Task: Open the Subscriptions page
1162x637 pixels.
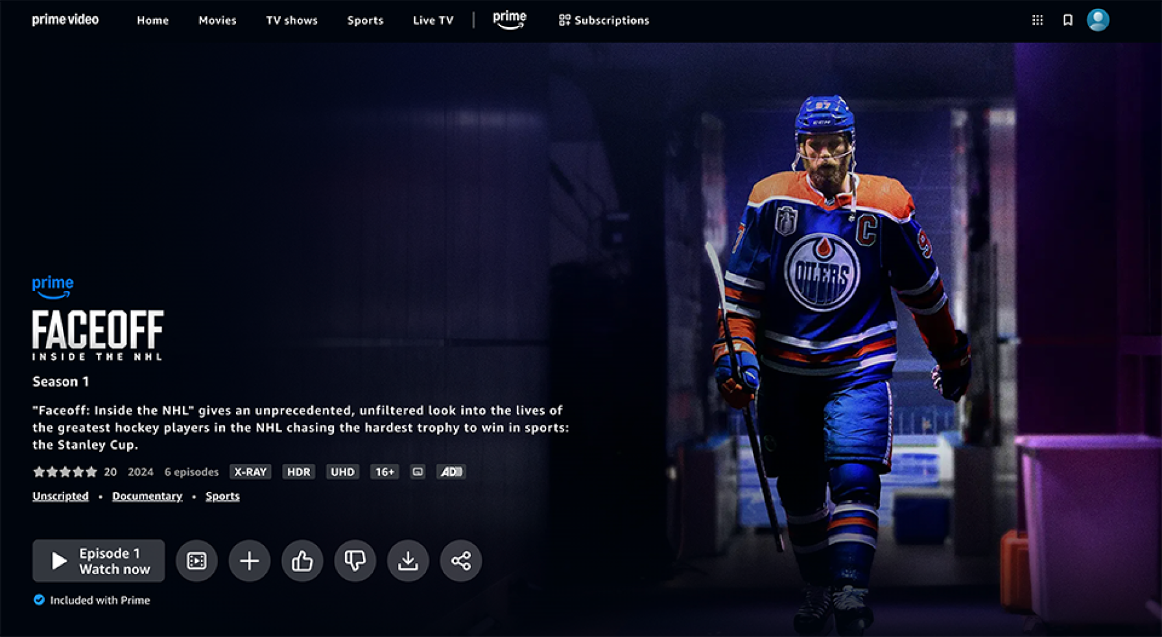Action: tap(604, 20)
